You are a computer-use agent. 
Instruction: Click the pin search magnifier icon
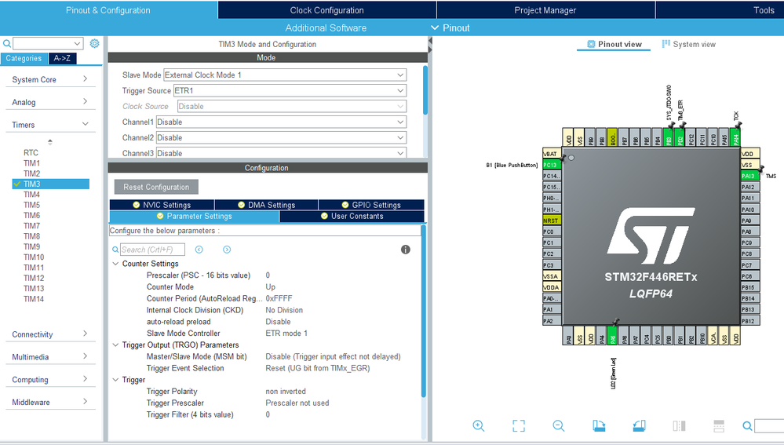747,426
